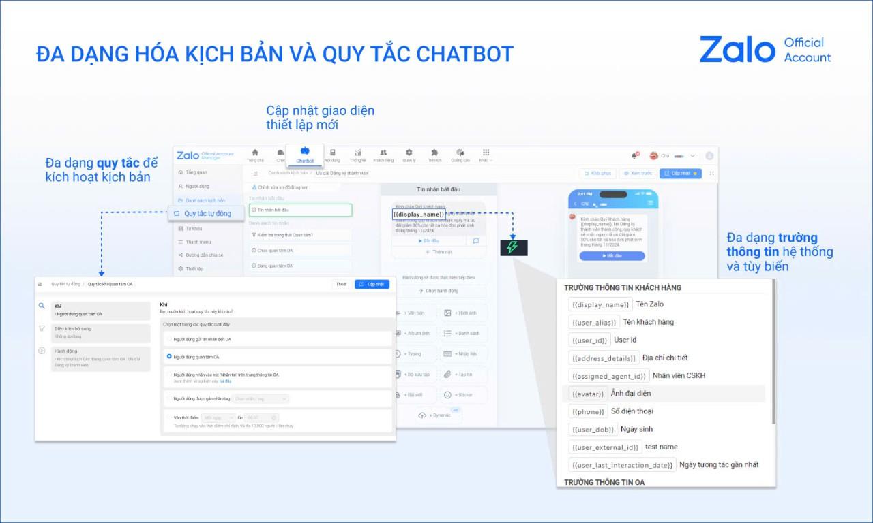Select radio Người dùng nhấn vào nút Nhắn tin
This screenshot has height=523, width=873.
[x=169, y=375]
